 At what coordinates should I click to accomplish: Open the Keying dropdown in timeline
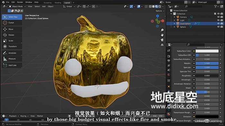pos(24,116)
